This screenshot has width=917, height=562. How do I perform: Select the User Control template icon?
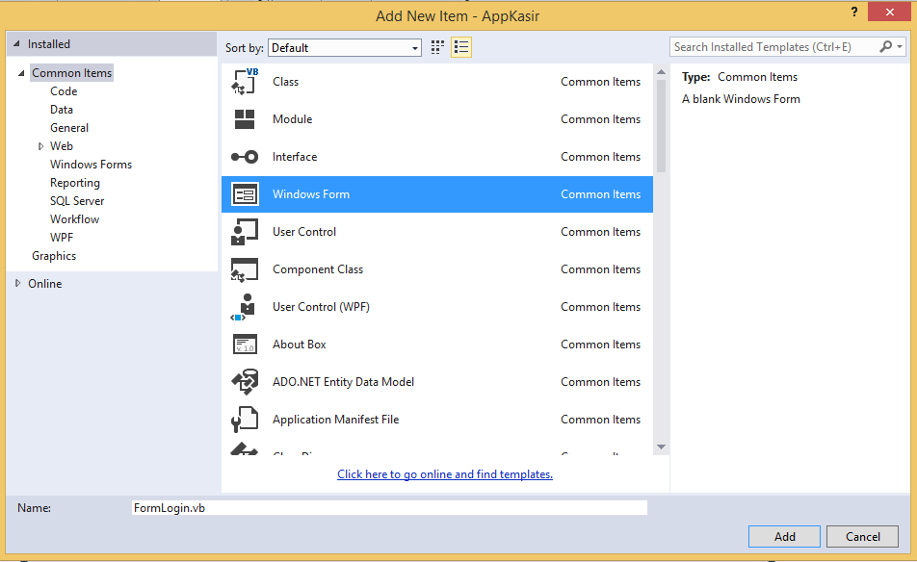pyautogui.click(x=245, y=232)
